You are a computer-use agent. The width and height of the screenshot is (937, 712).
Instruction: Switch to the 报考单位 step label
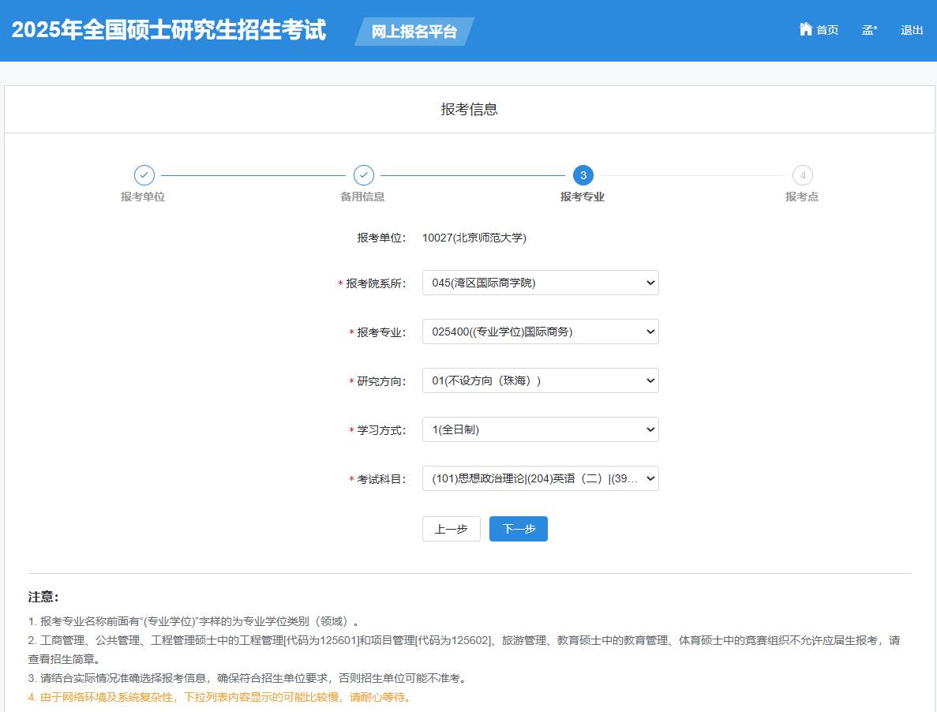tap(144, 196)
